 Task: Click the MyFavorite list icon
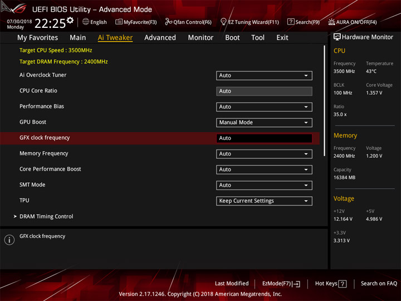[x=119, y=22]
